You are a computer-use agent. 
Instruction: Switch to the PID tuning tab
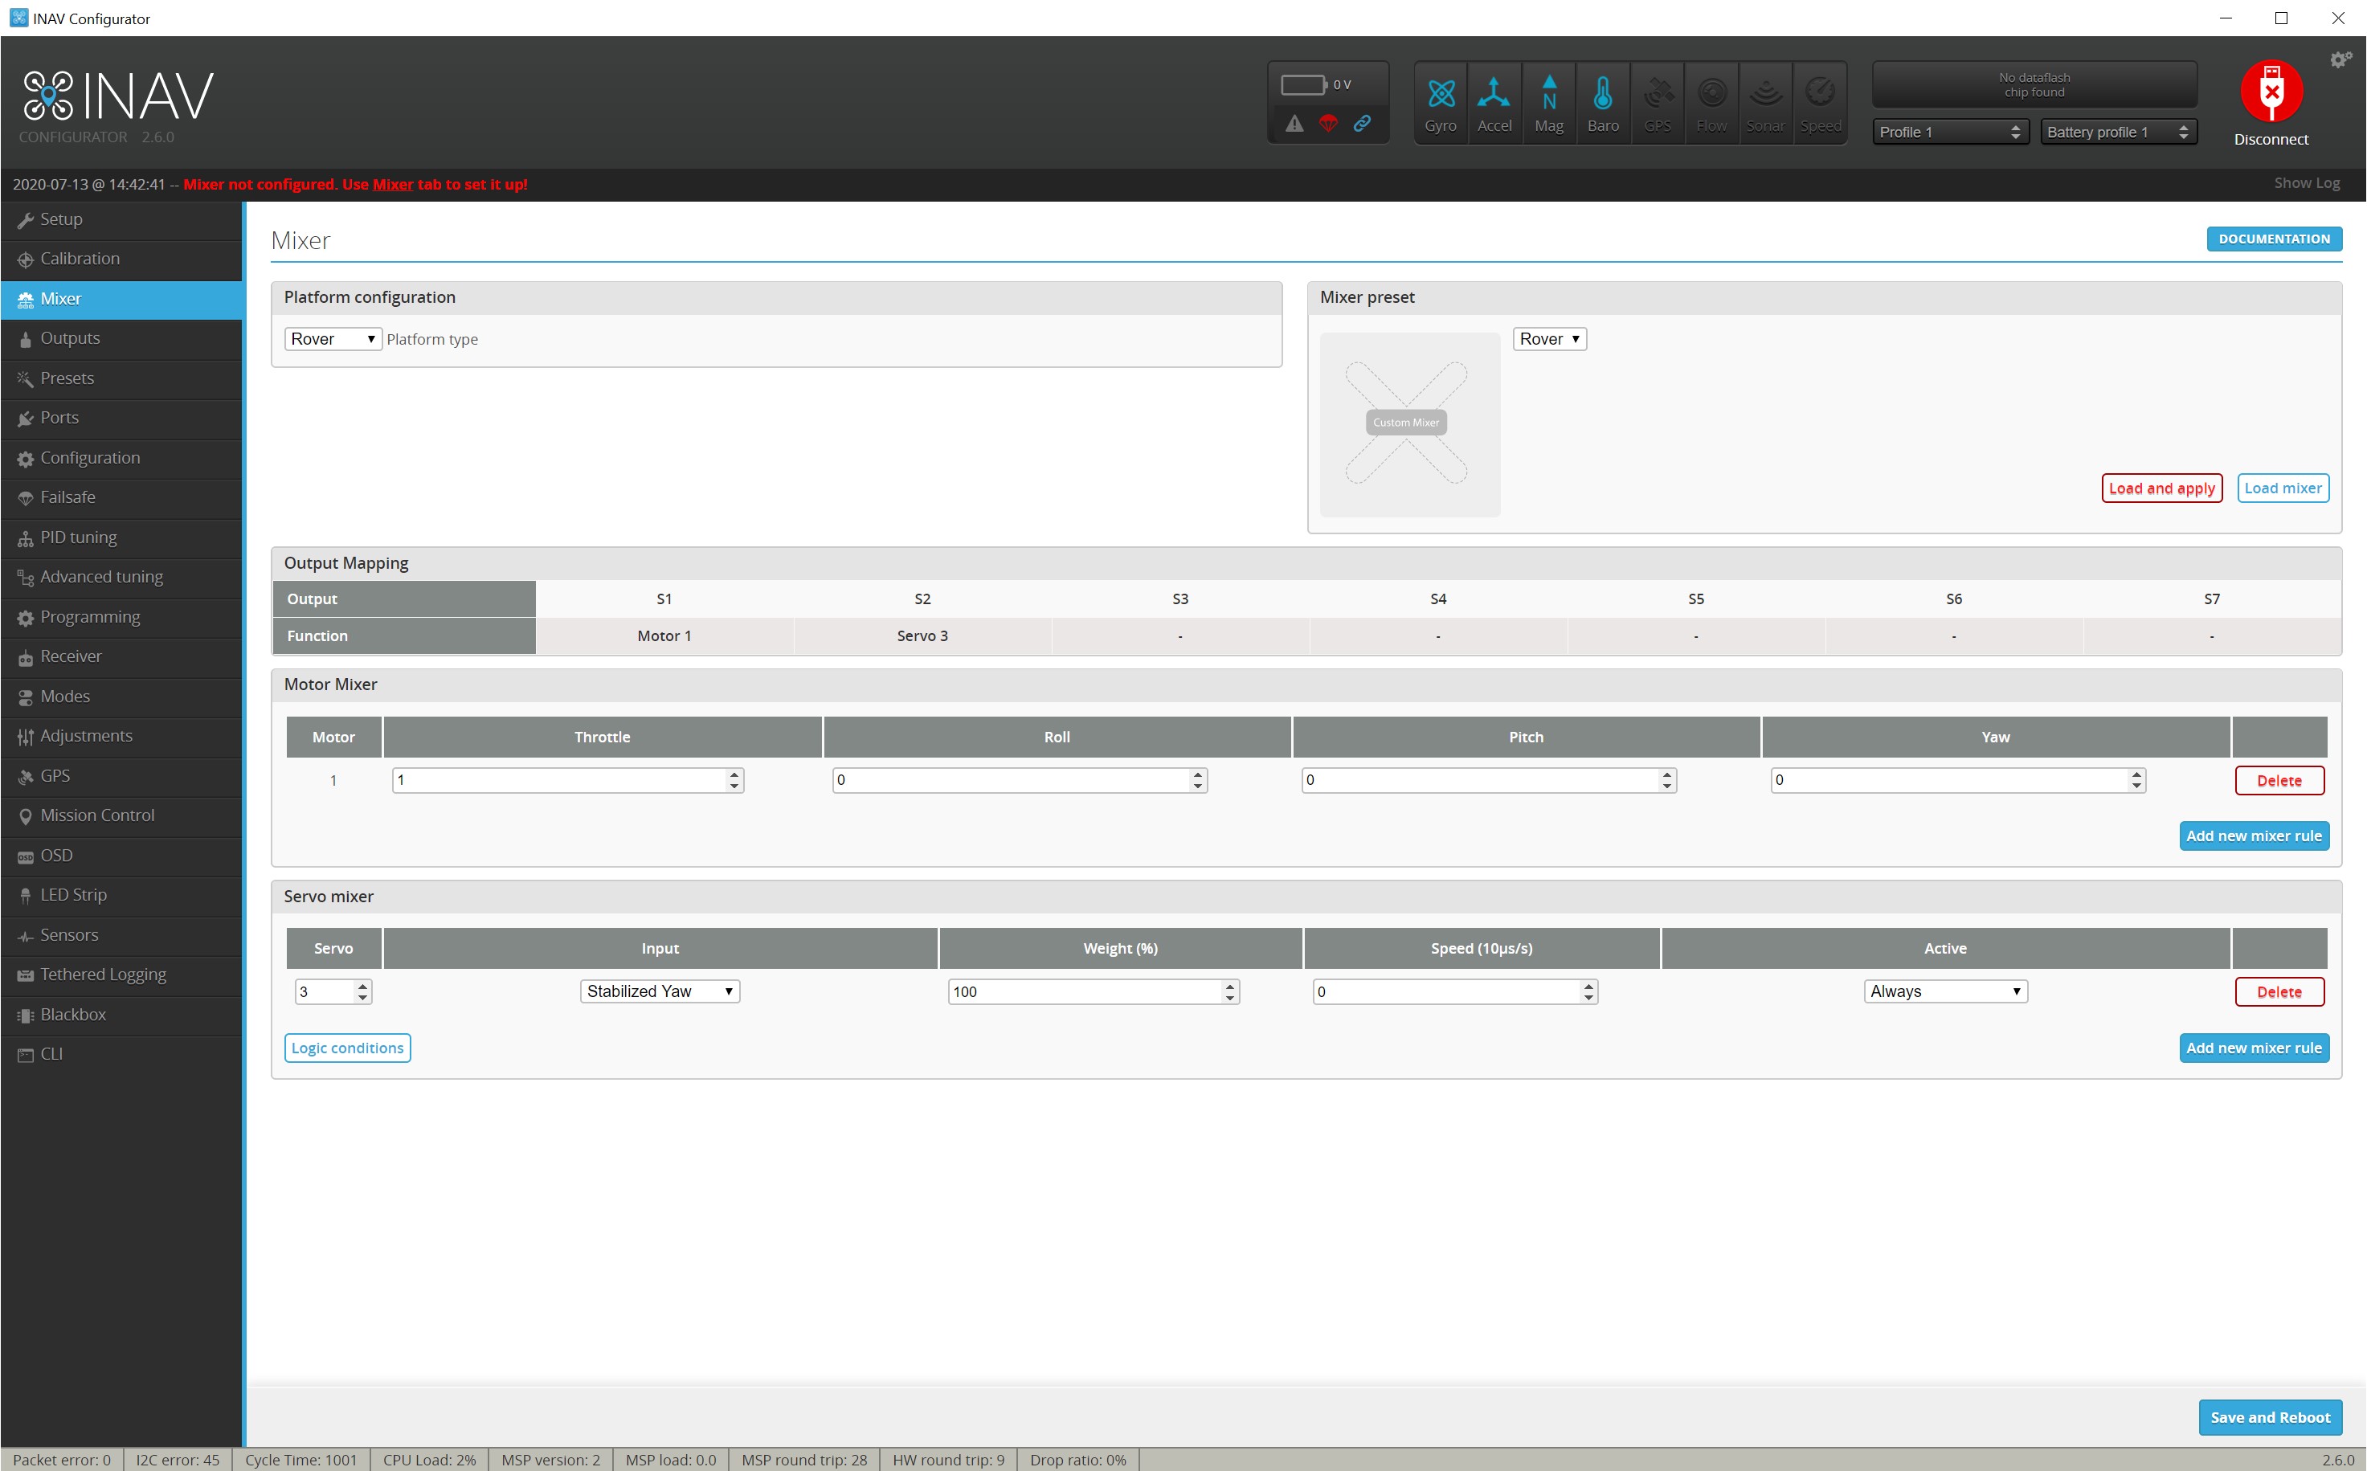(x=78, y=537)
